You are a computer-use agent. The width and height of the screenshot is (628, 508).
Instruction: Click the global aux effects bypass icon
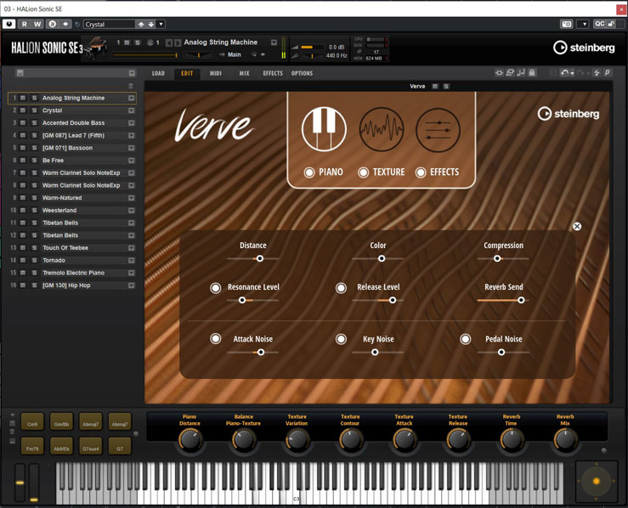(510, 73)
